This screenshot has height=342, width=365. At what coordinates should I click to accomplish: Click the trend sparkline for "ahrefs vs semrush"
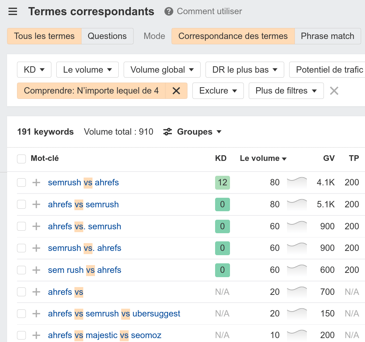coord(297,204)
